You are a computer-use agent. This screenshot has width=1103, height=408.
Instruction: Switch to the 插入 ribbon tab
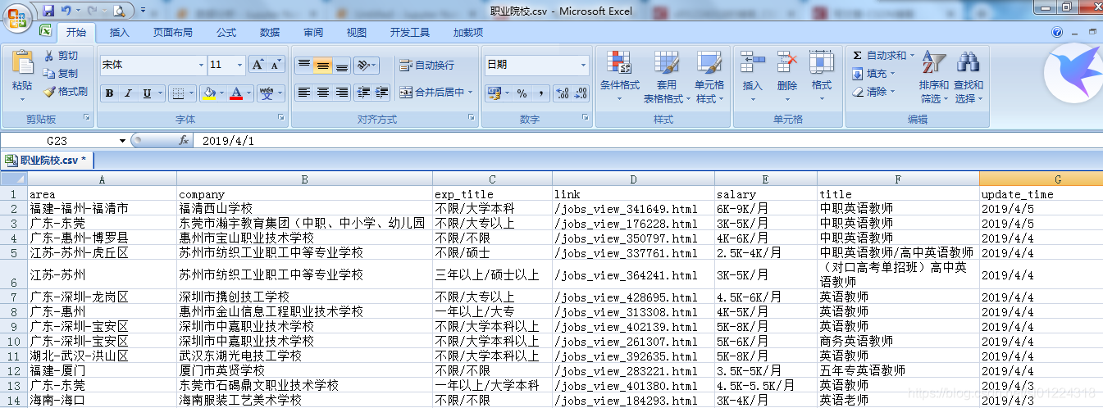point(120,33)
